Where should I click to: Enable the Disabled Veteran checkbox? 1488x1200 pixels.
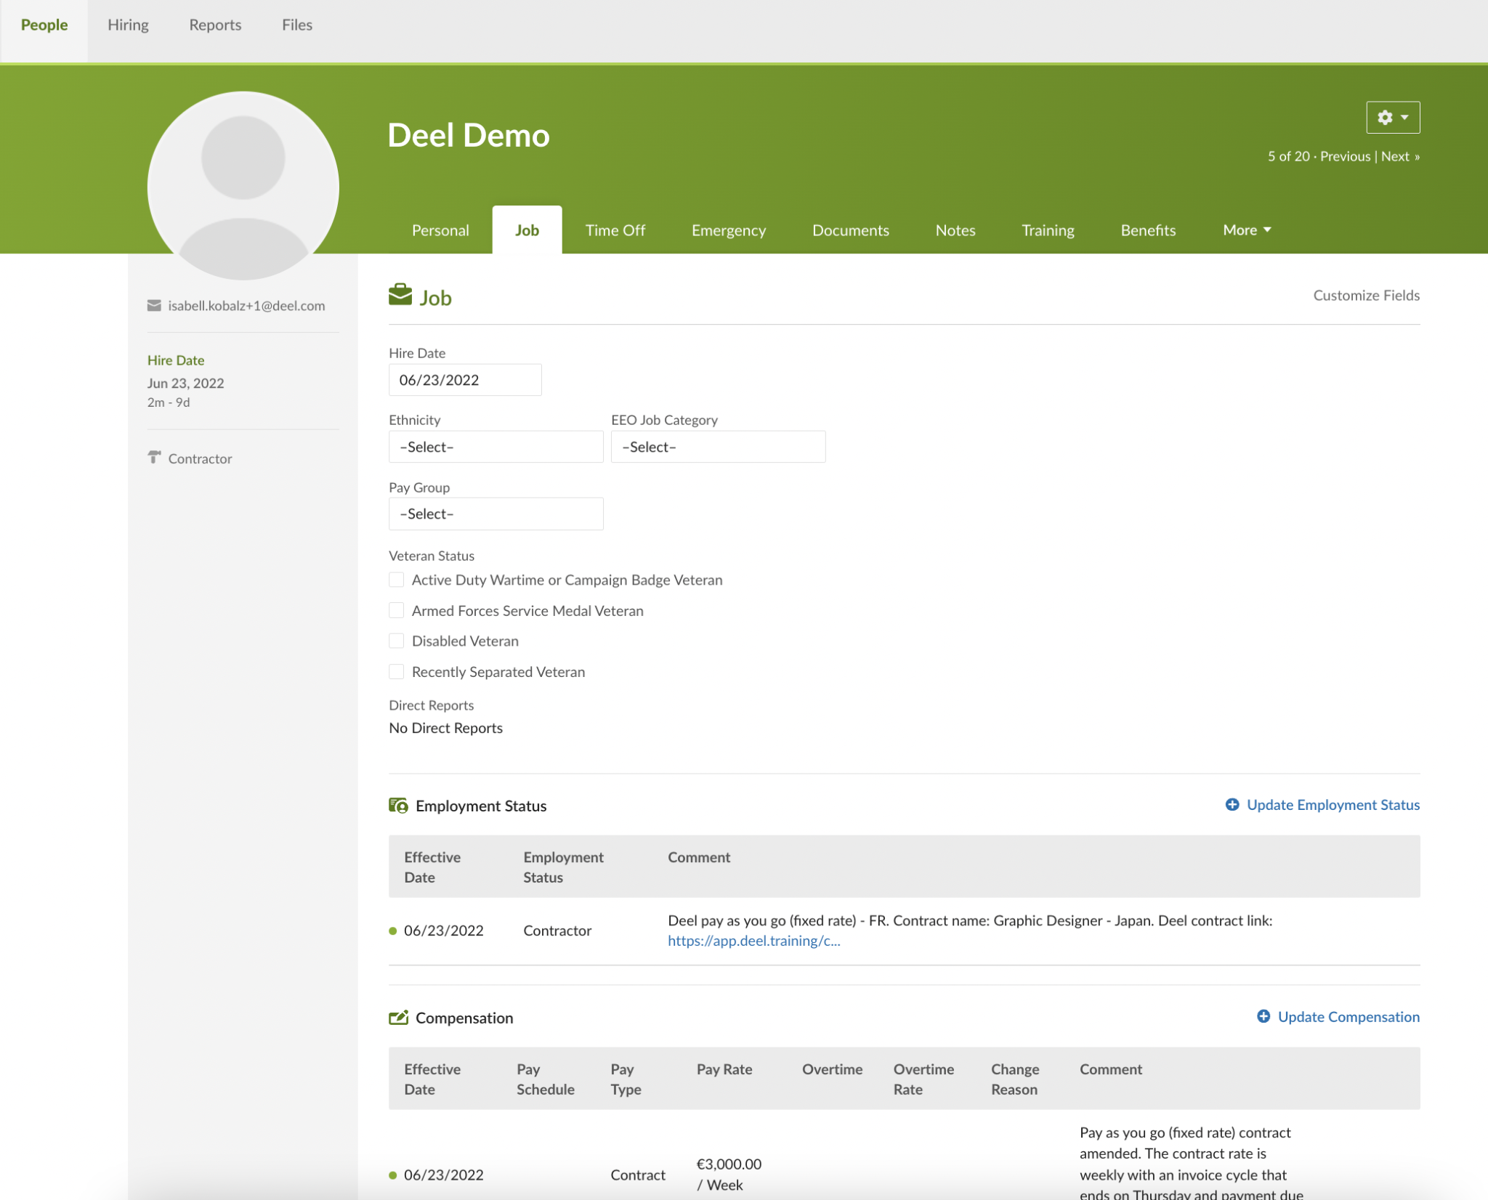[397, 641]
